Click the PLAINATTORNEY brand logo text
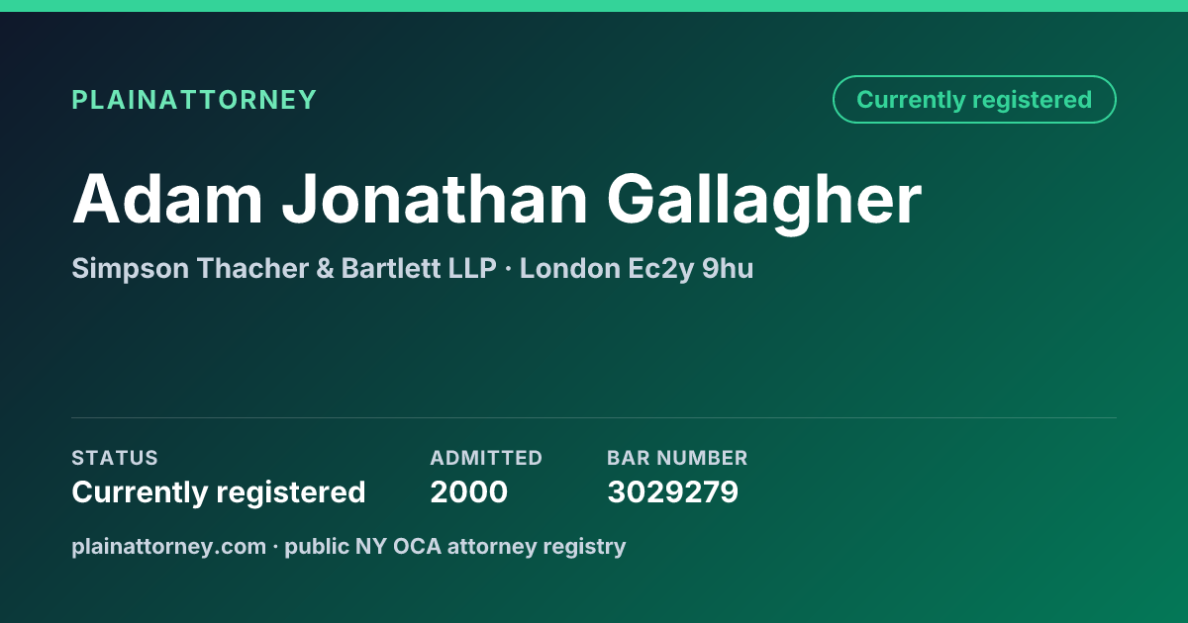 pyautogui.click(x=194, y=100)
